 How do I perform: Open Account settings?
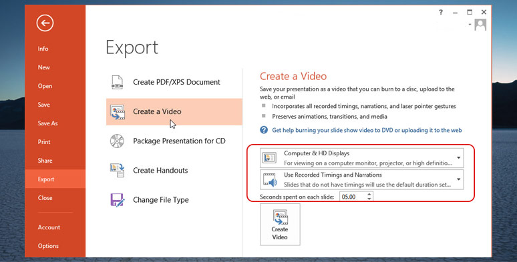click(x=49, y=227)
